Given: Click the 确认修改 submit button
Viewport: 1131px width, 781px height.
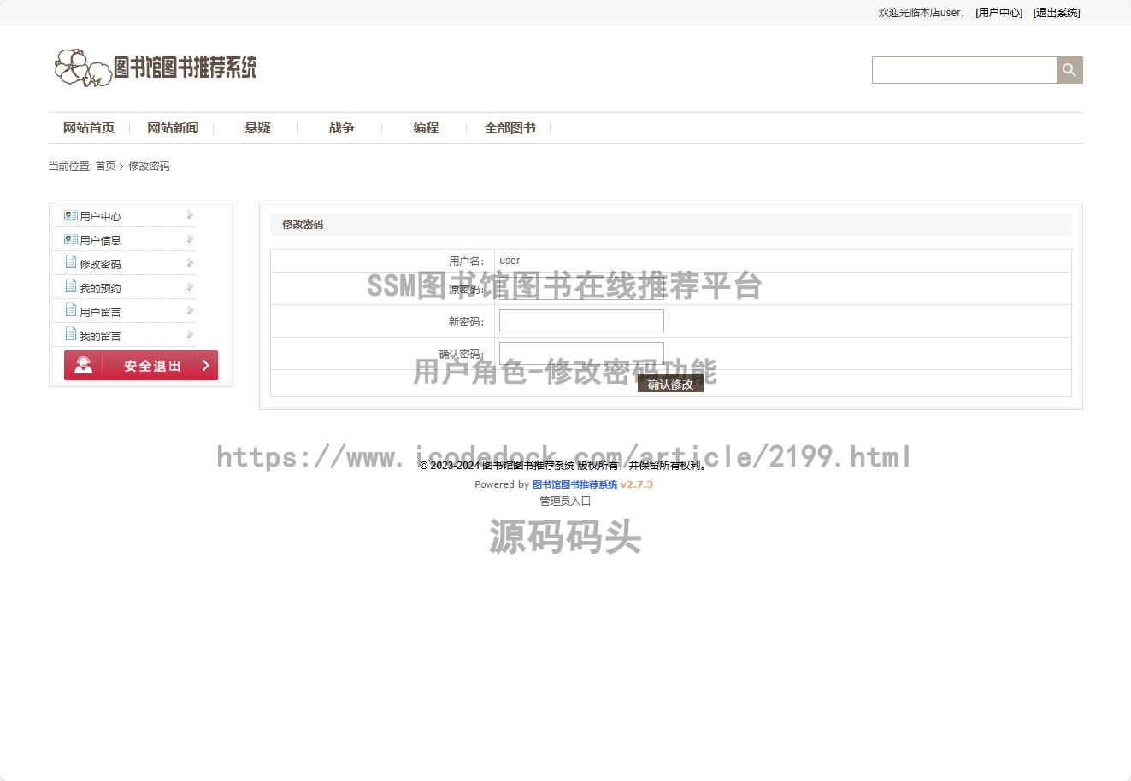Looking at the screenshot, I should [670, 385].
